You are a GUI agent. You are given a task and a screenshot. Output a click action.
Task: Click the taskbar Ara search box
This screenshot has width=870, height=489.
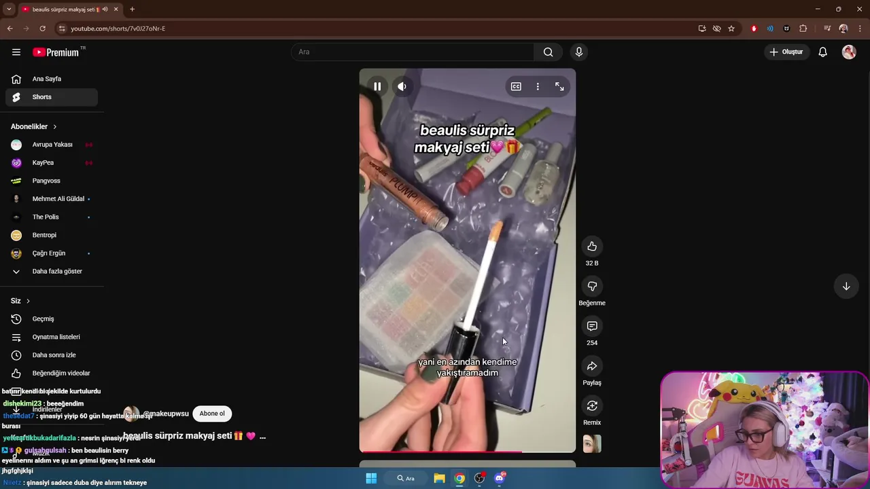(406, 478)
